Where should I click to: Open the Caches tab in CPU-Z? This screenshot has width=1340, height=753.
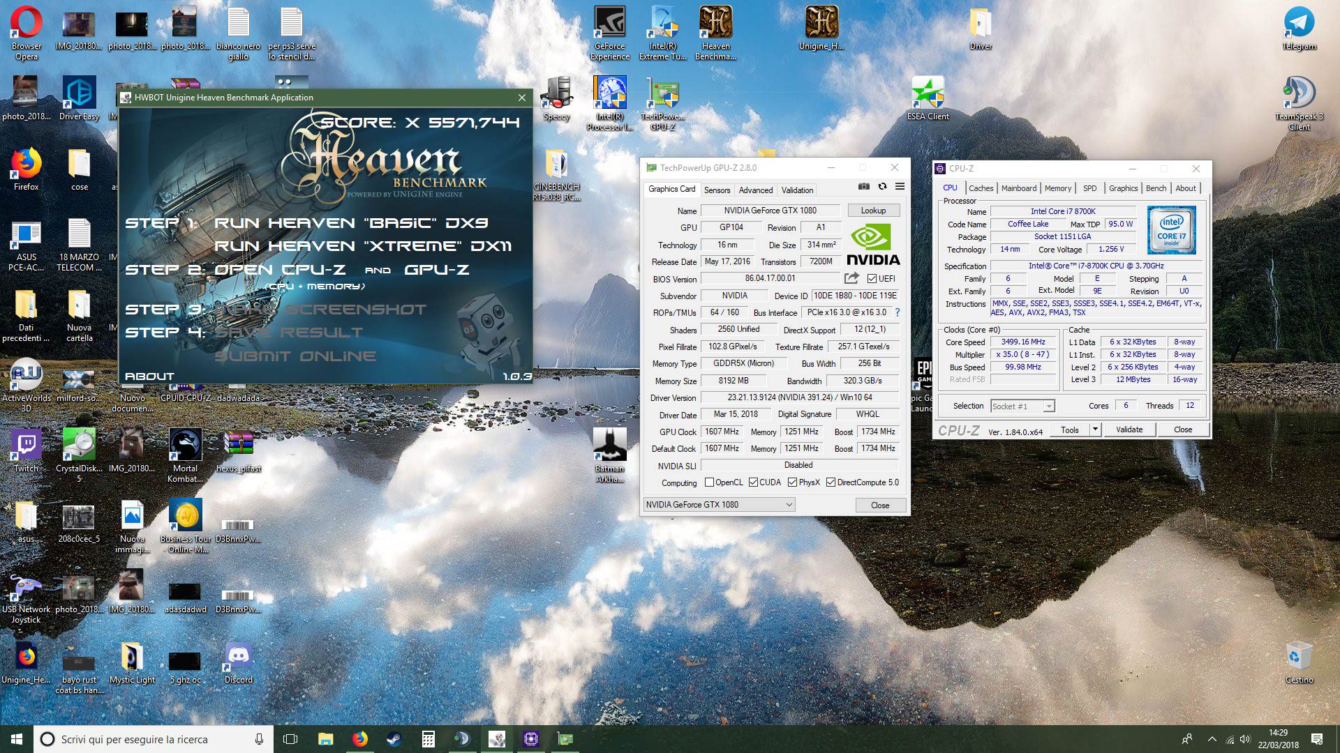click(981, 188)
